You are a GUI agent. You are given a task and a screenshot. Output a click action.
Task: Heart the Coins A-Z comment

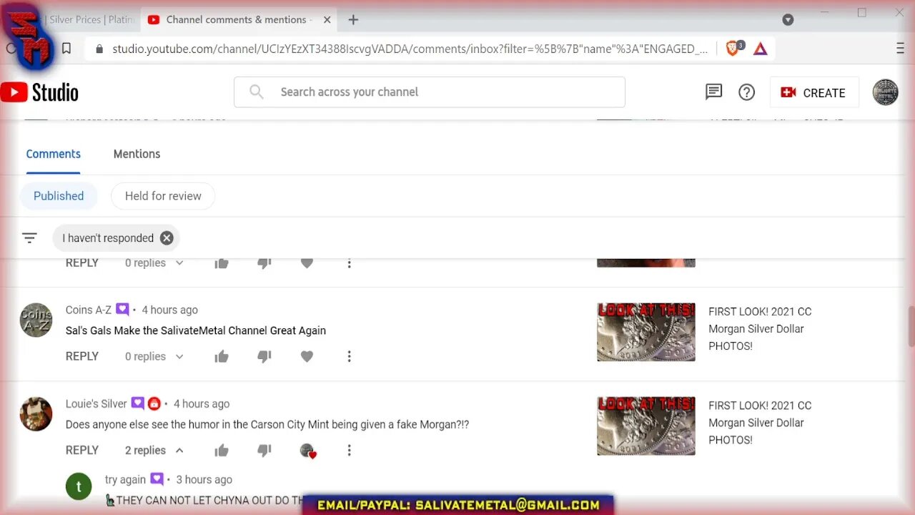click(307, 356)
